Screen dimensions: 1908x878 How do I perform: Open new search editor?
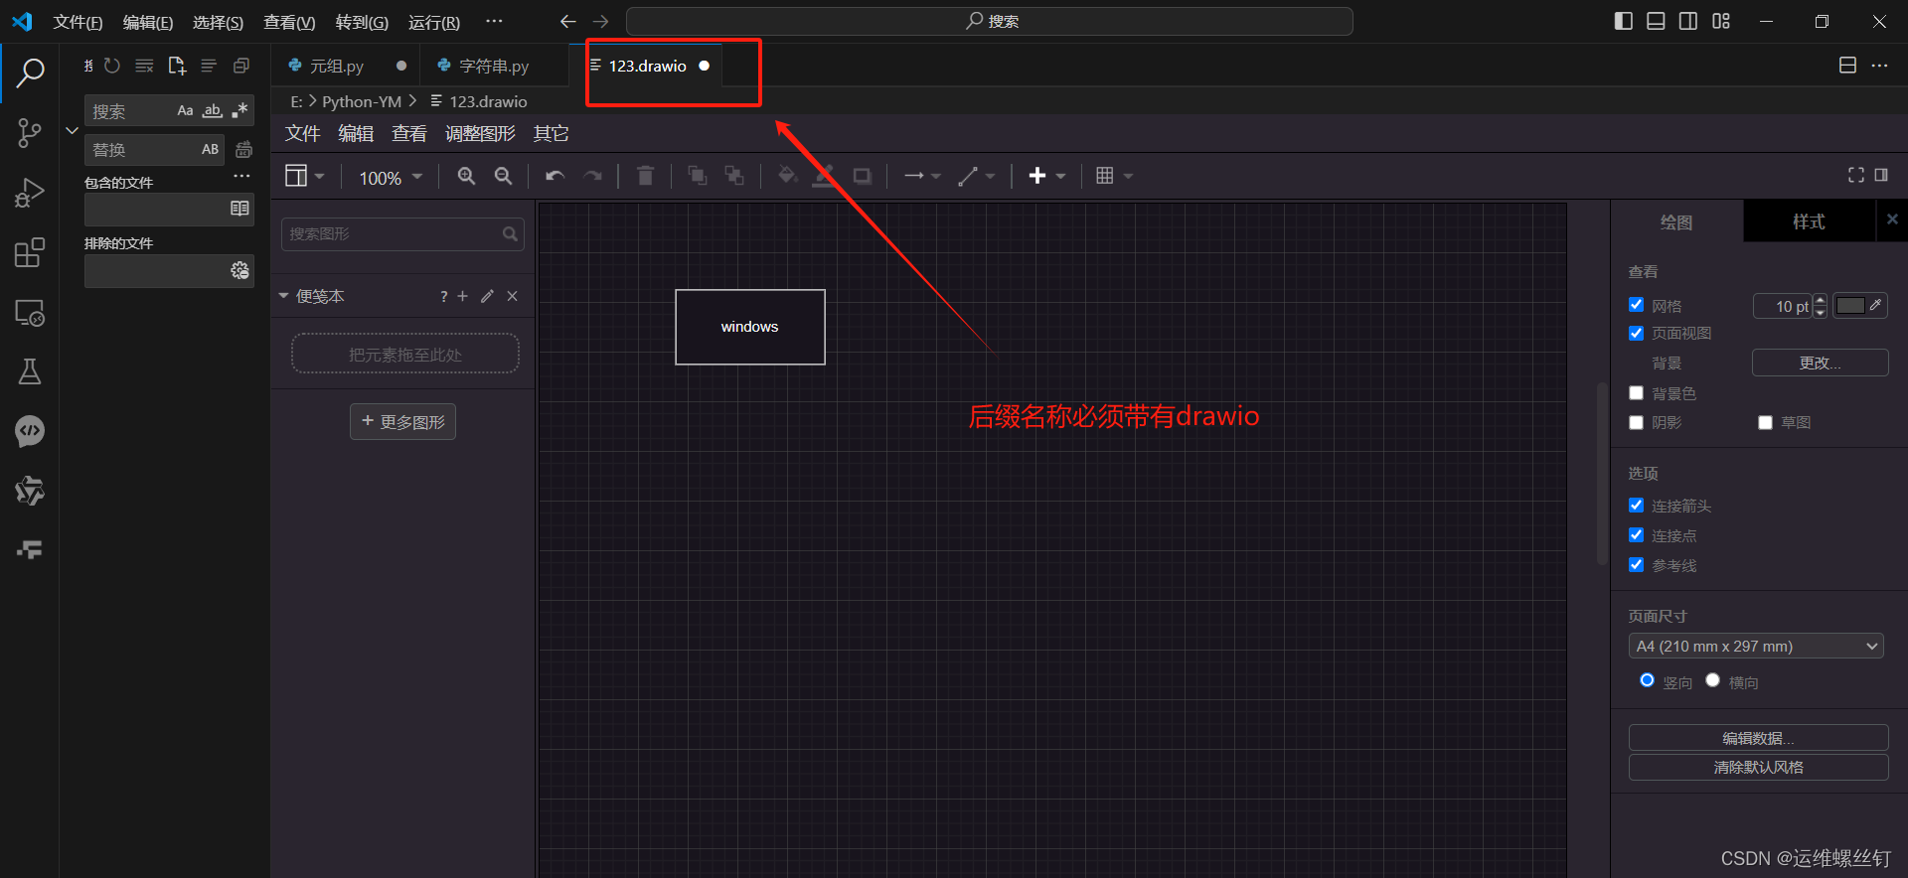177,66
